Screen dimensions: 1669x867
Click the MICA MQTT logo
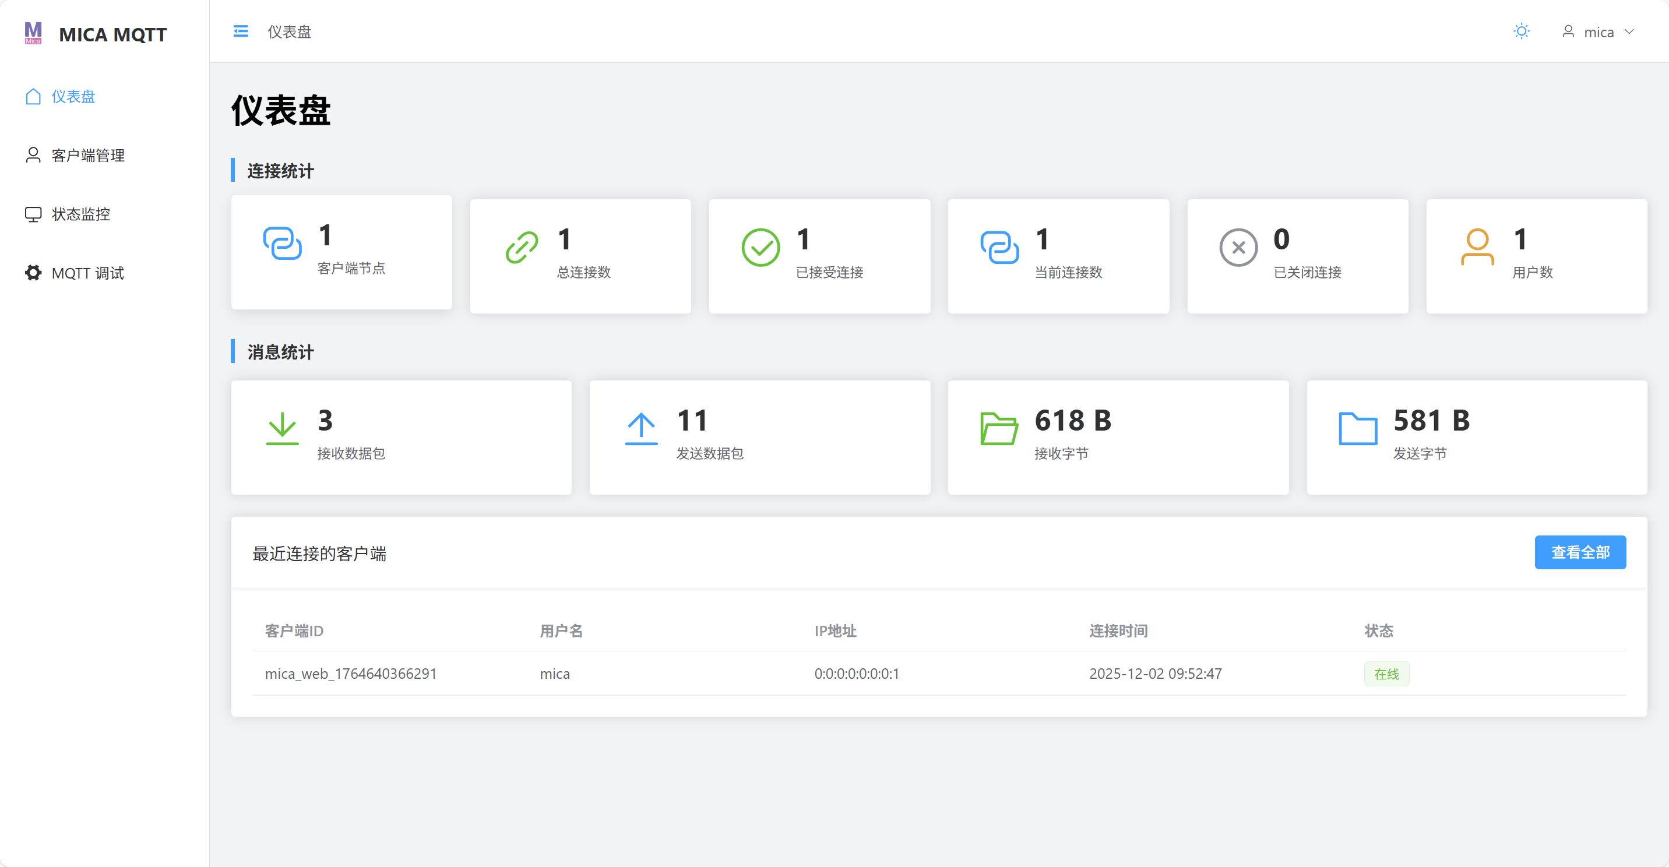[96, 34]
